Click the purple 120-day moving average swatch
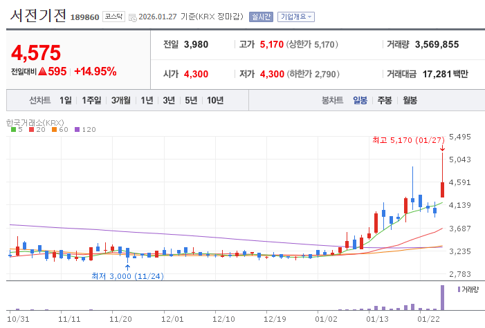 (x=77, y=130)
